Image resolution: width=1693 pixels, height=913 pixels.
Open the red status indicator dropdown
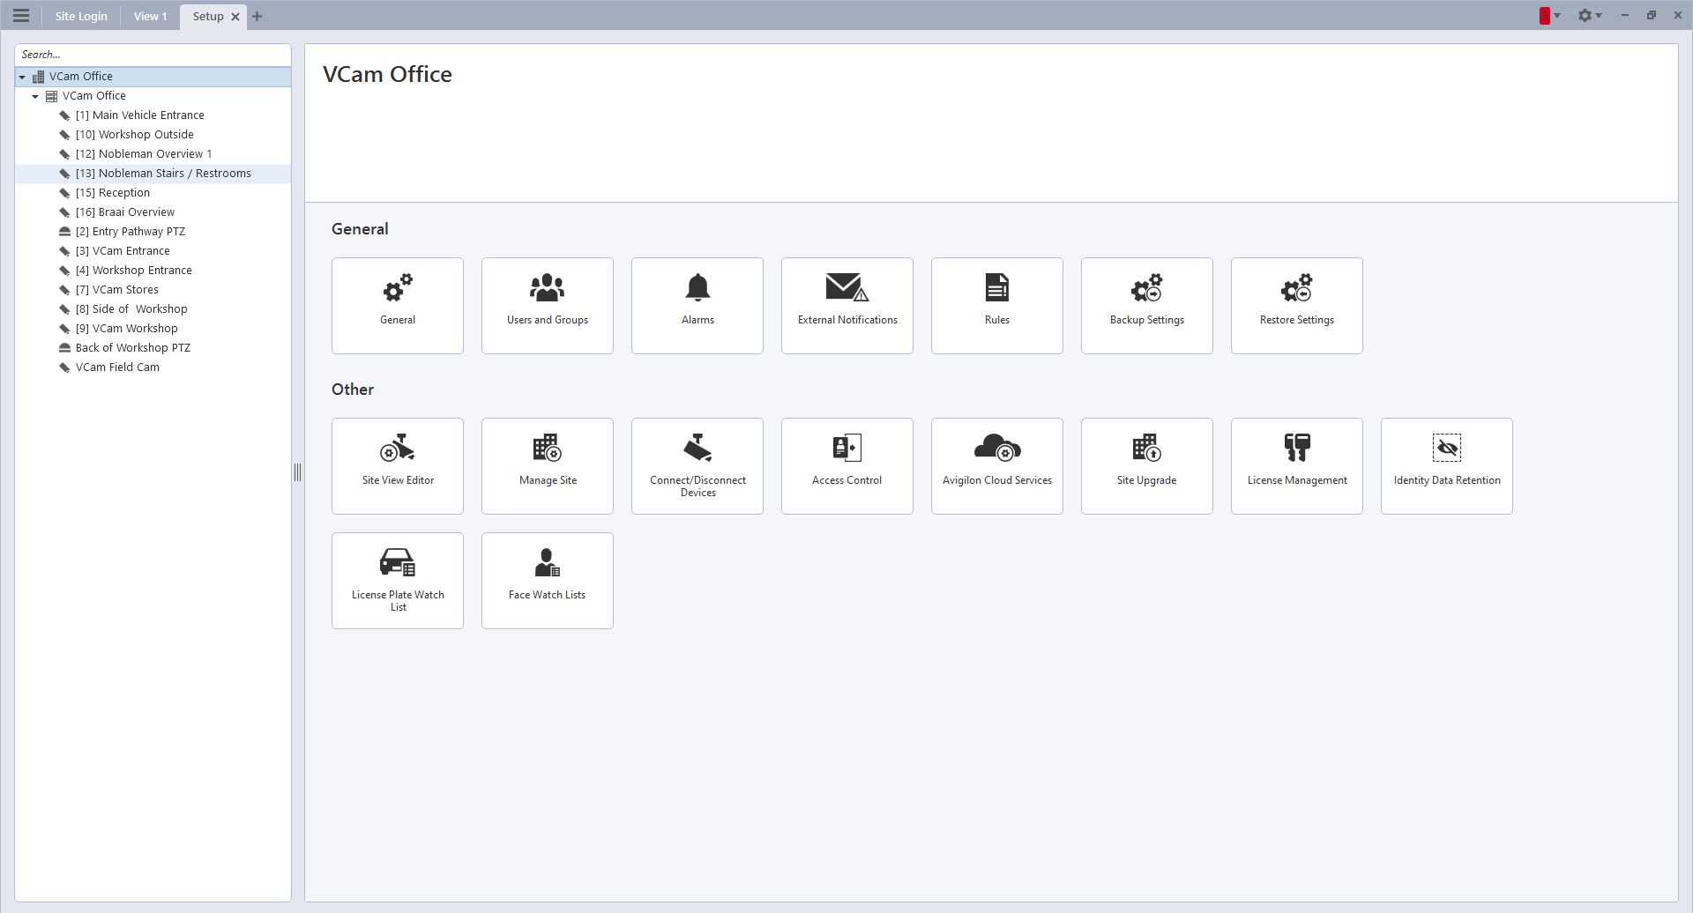click(x=1550, y=16)
